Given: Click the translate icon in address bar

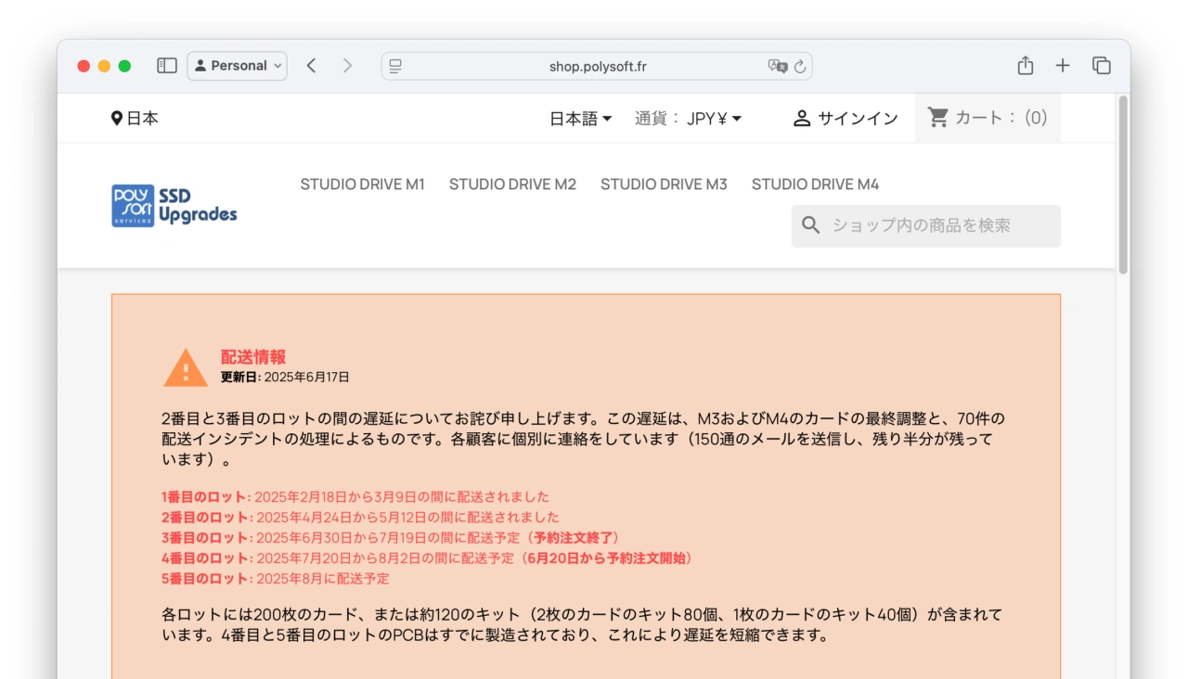Looking at the screenshot, I should coord(777,66).
